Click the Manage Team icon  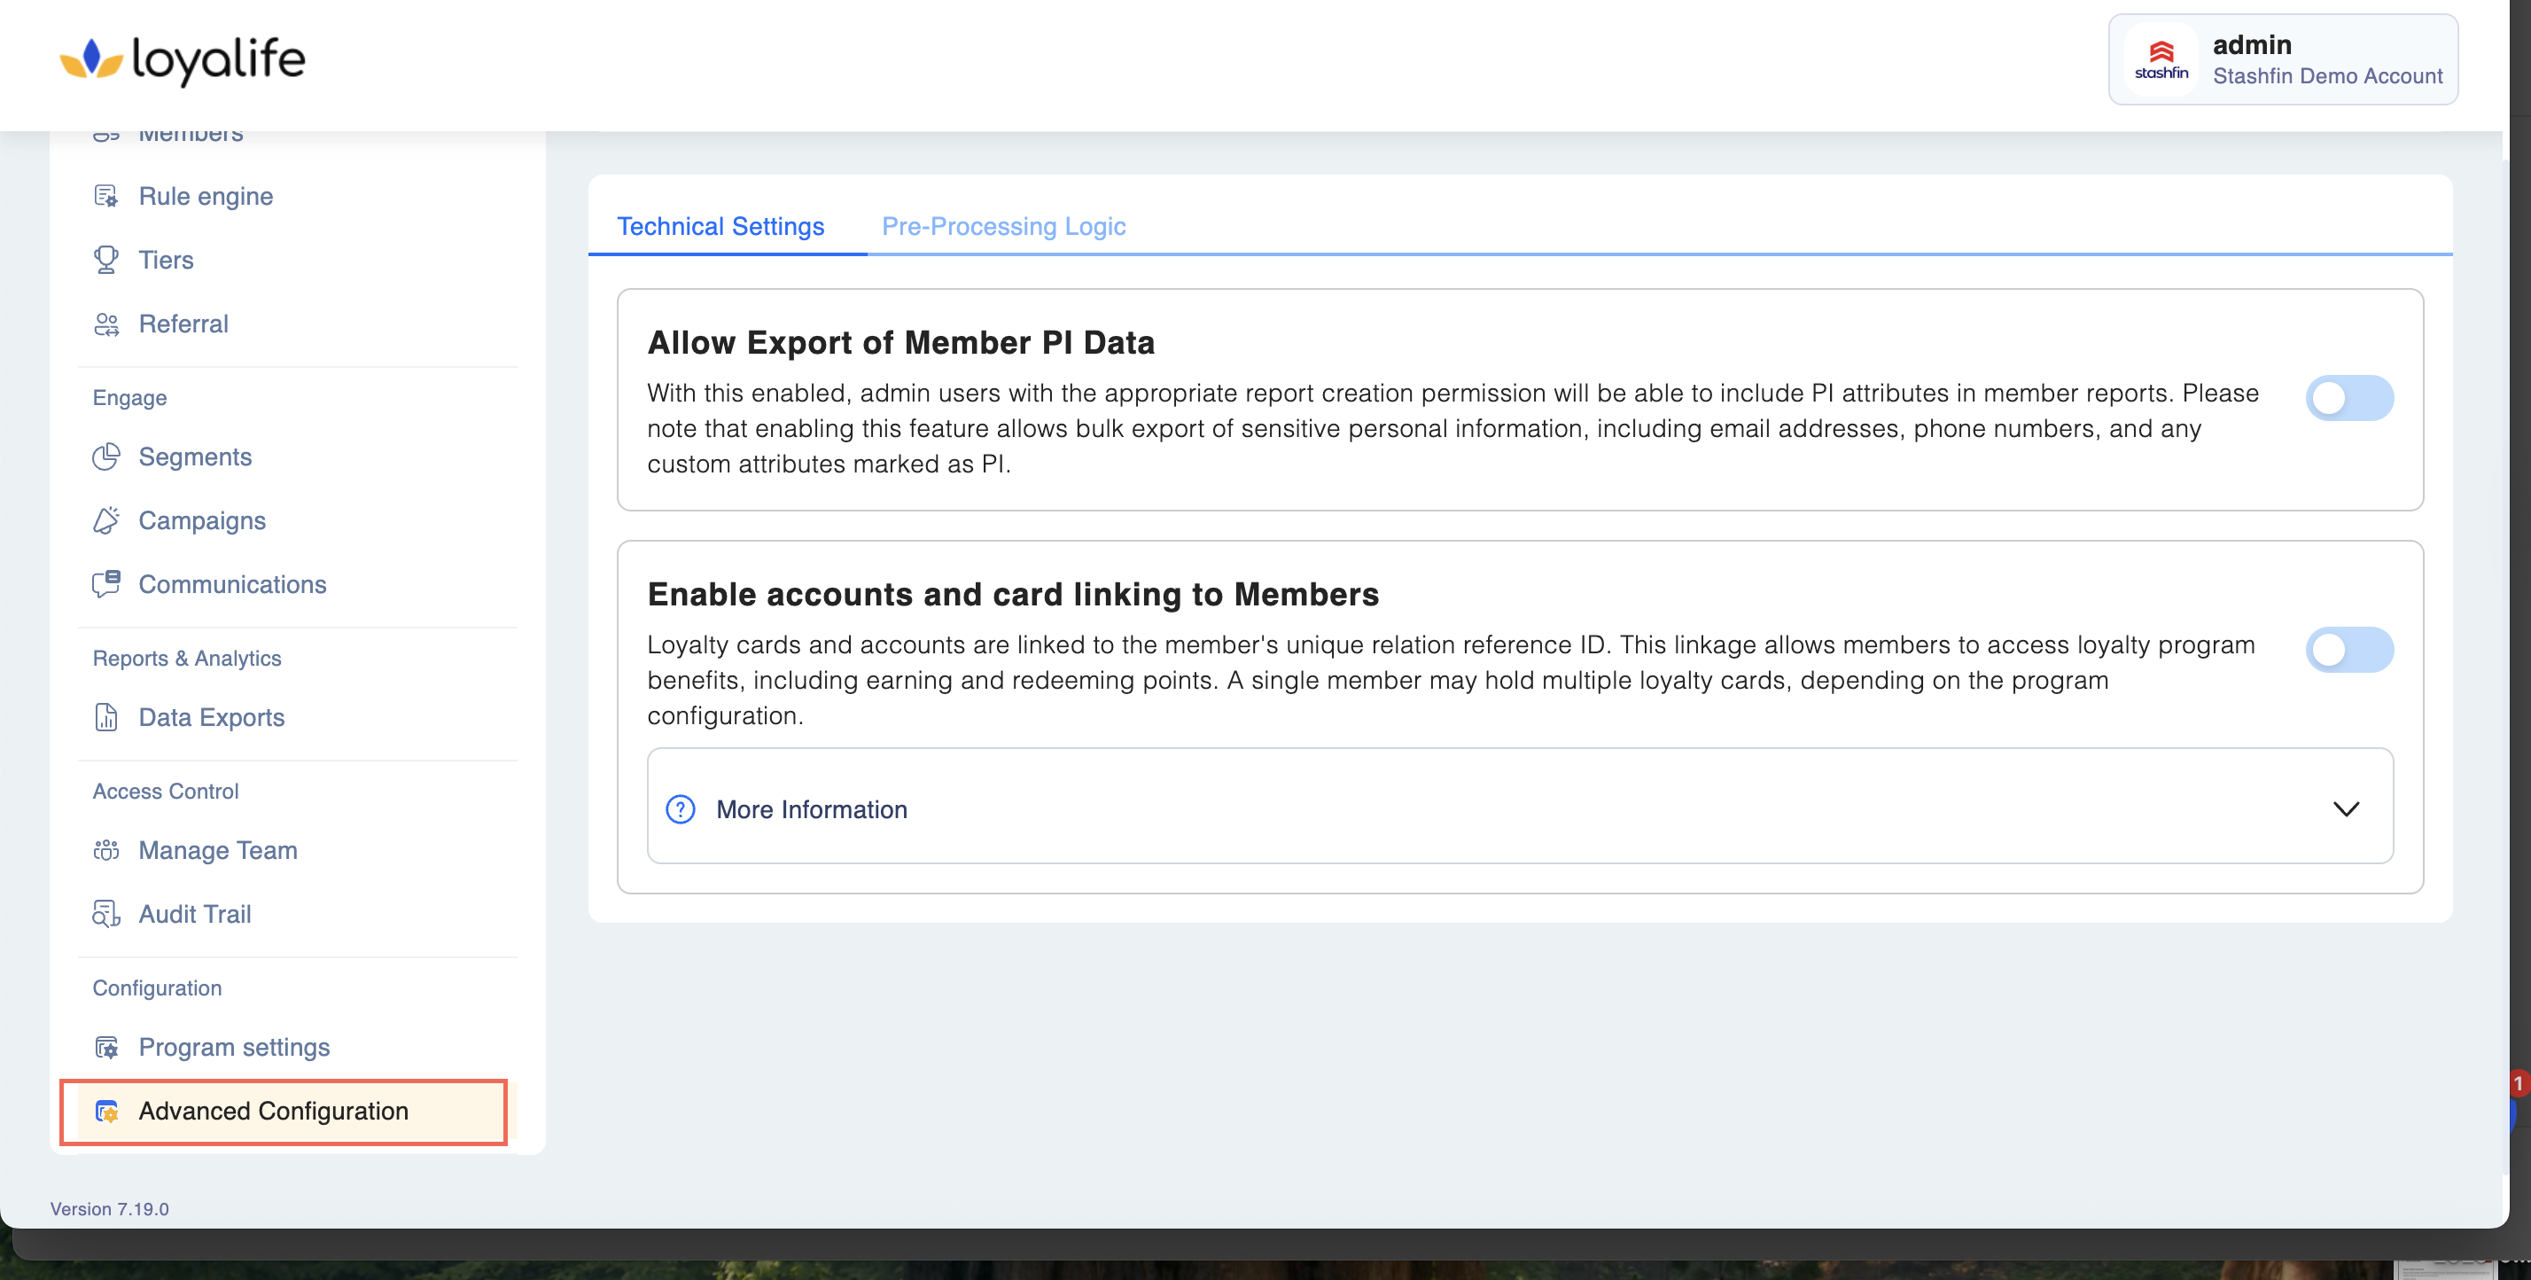pos(106,850)
